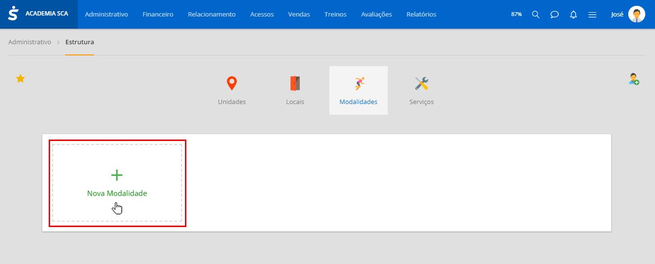
Task: Open the chat messages icon
Action: click(554, 15)
